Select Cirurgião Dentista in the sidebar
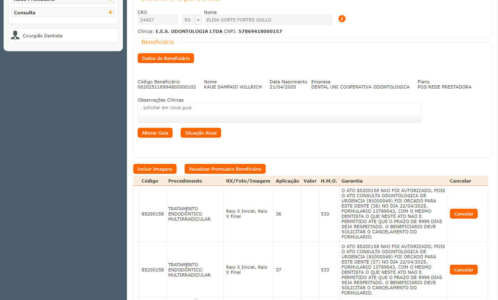The height and width of the screenshot is (300, 498). [x=43, y=36]
